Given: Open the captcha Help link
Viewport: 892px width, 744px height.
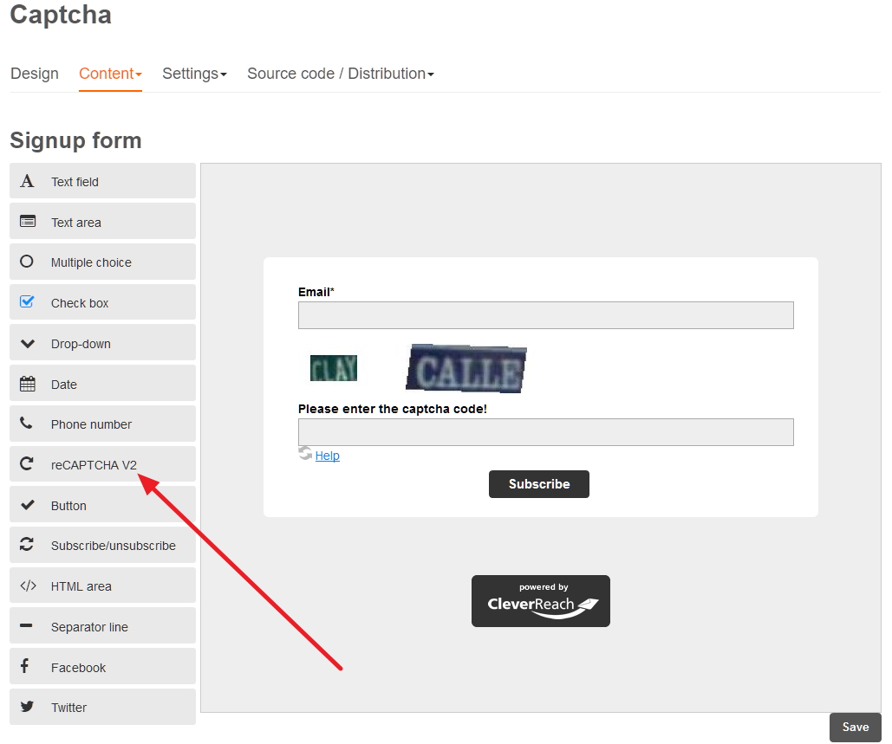Looking at the screenshot, I should (x=328, y=456).
